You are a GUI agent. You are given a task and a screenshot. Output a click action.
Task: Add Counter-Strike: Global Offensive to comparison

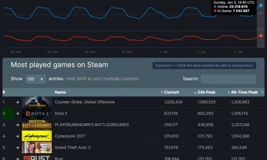(x=18, y=102)
